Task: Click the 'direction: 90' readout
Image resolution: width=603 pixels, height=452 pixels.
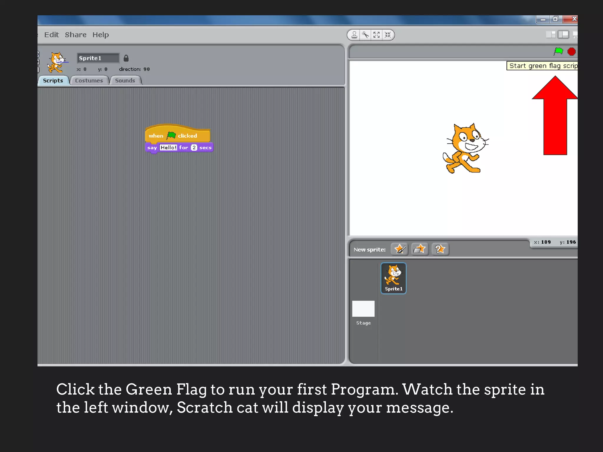Action: click(x=134, y=69)
